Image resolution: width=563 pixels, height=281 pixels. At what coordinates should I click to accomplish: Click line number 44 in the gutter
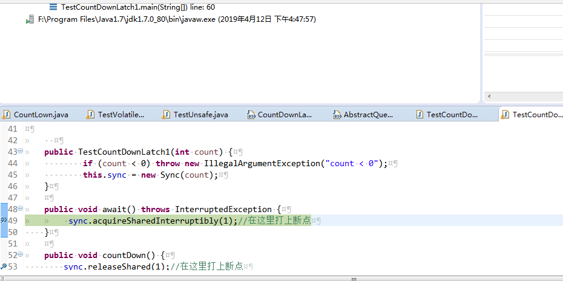click(x=13, y=163)
